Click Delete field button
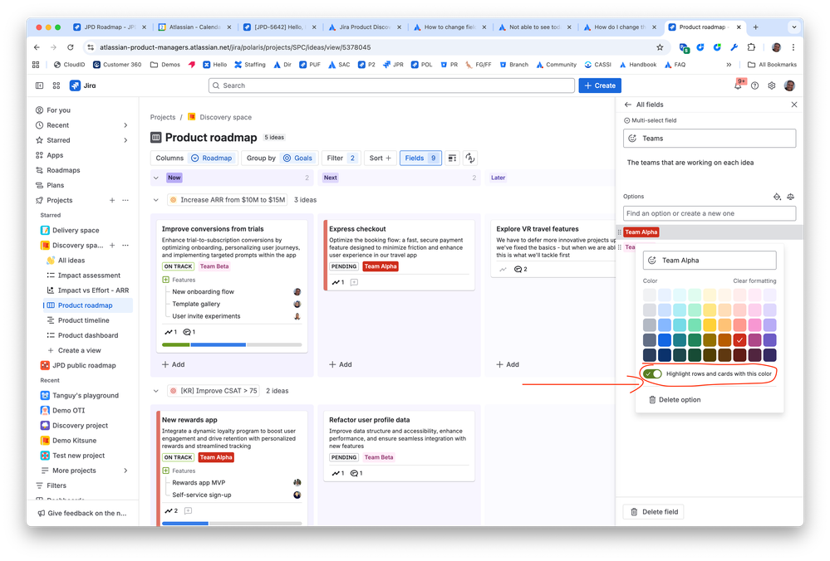This screenshot has height=561, width=830. click(654, 512)
